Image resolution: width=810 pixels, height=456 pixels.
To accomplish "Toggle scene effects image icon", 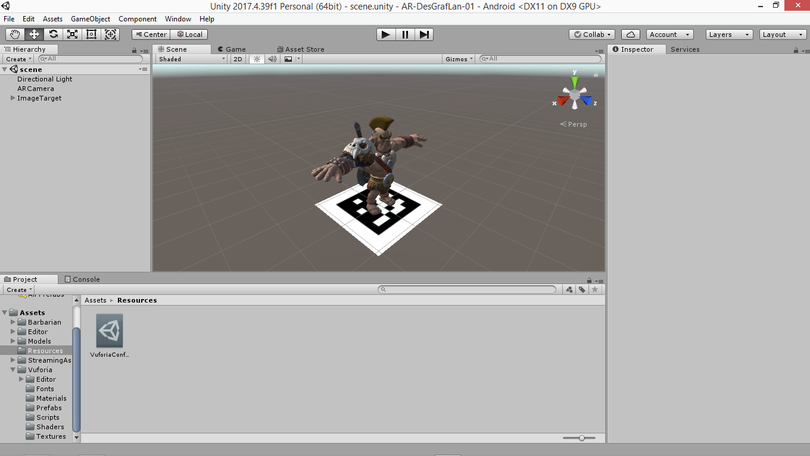I will [x=288, y=59].
